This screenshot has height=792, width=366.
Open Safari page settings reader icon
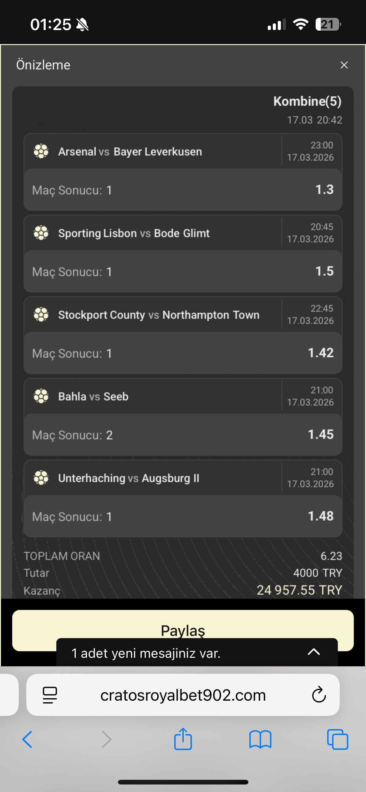[50, 695]
